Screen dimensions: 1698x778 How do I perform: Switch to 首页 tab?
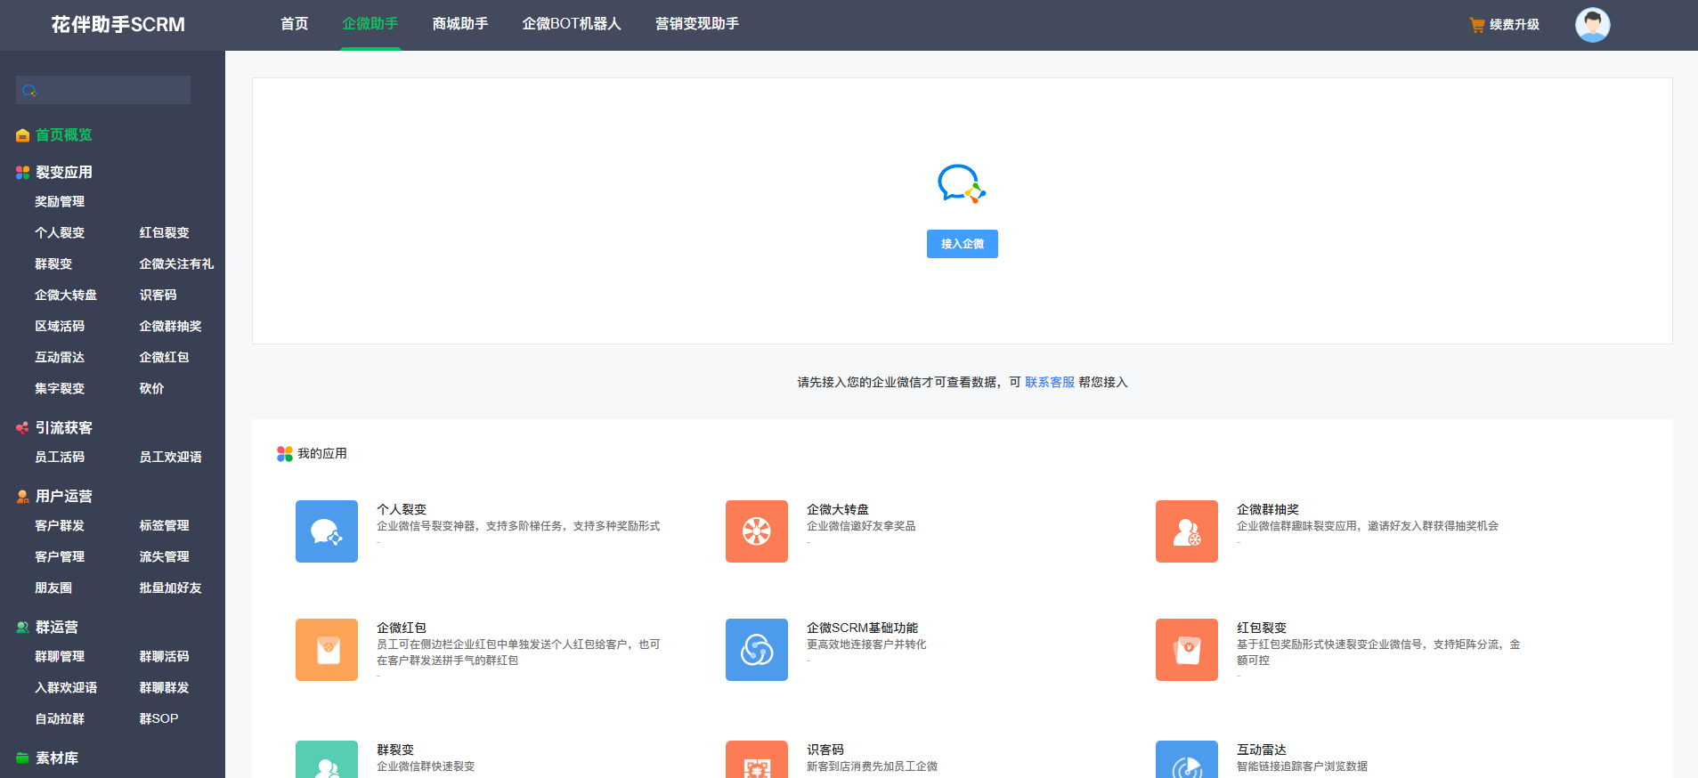(x=295, y=24)
